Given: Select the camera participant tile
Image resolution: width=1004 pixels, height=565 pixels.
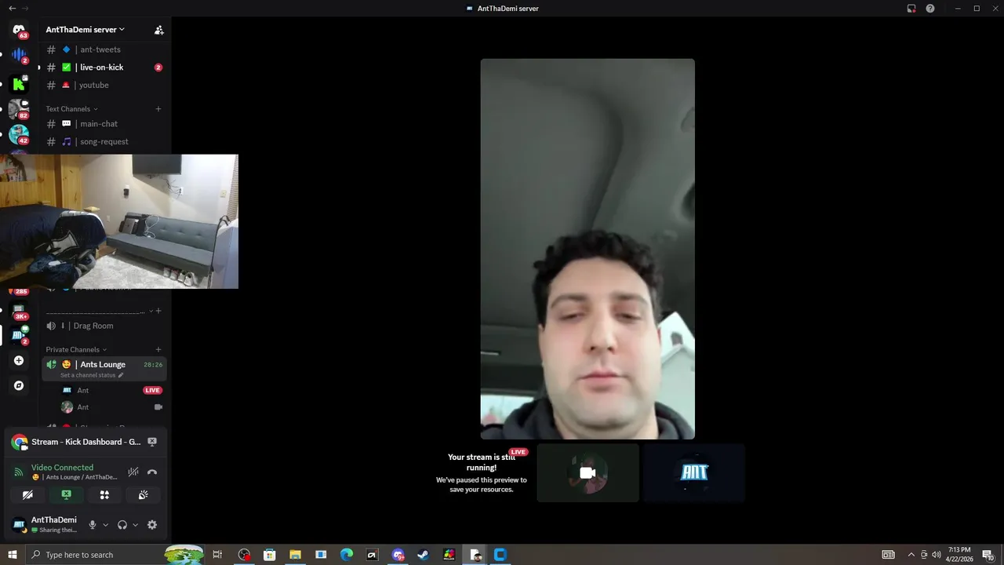Looking at the screenshot, I should point(587,472).
